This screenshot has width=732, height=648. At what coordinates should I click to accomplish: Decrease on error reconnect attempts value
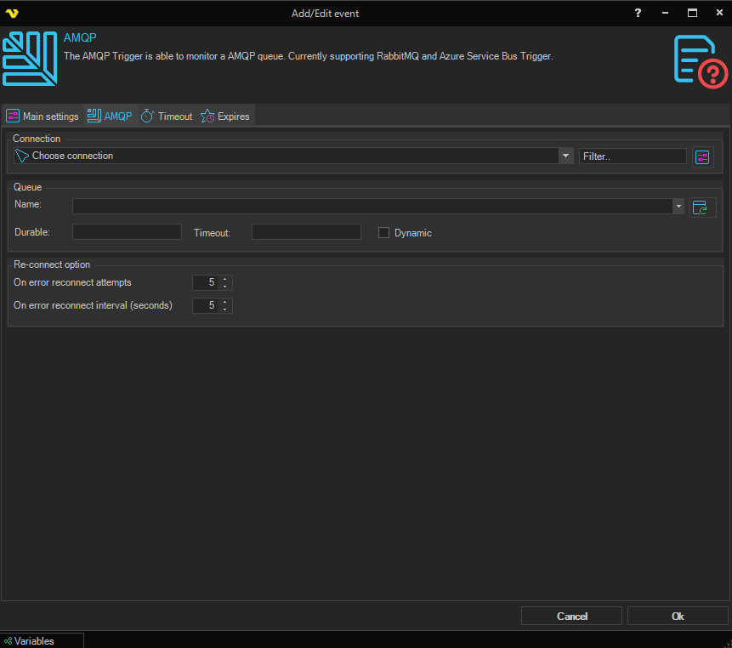[225, 287]
